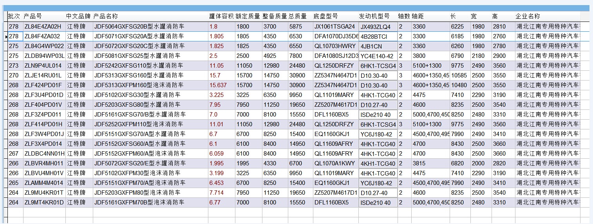Click the 轴距 column header
The width and height of the screenshot is (593, 224).
click(418, 16)
